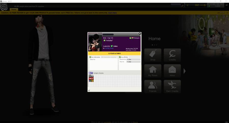
Task: Dismiss the yellow peer review banner
Action: [227, 13]
